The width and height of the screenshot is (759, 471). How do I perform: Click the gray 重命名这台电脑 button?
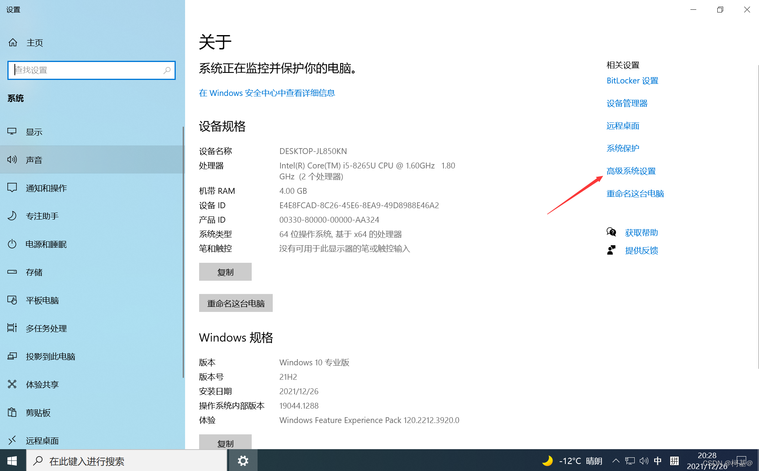(x=236, y=303)
